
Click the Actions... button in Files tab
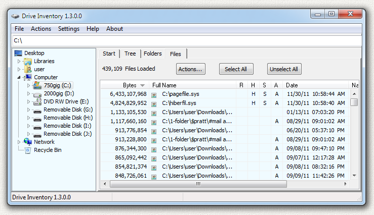[x=190, y=69]
